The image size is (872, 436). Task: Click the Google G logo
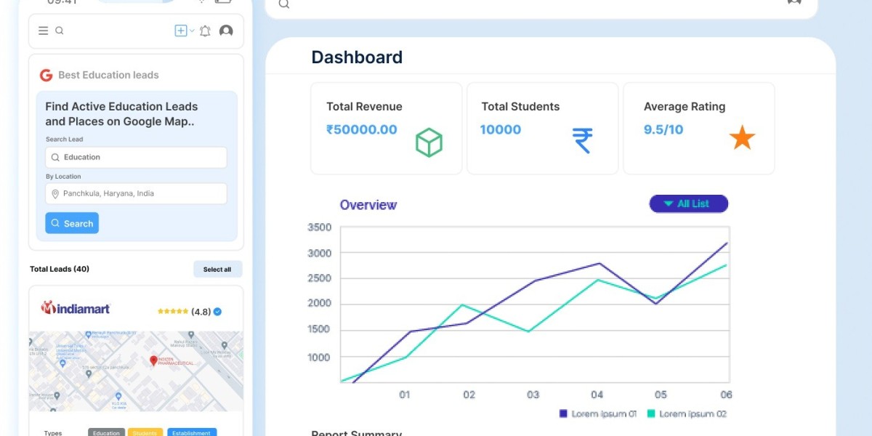(46, 75)
